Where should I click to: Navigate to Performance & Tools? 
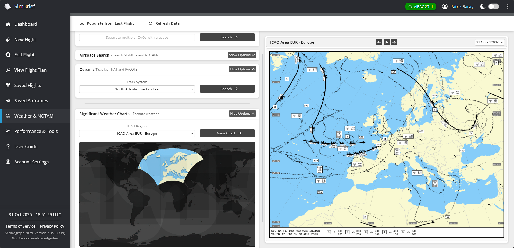tap(36, 131)
